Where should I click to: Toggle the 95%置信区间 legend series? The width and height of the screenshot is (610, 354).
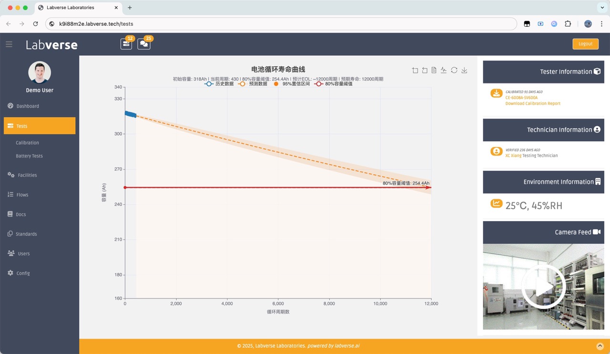pos(291,84)
